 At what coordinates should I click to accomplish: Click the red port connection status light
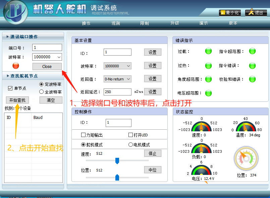click(x=16, y=66)
